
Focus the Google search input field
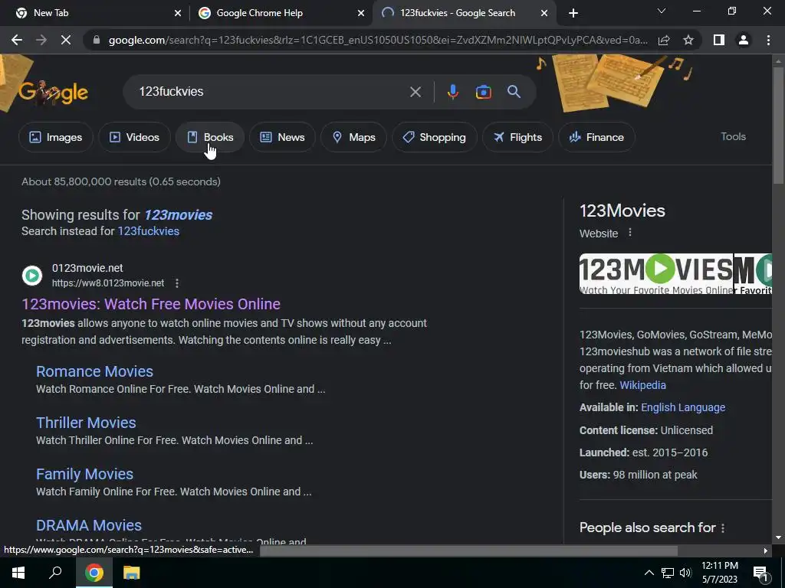271,92
